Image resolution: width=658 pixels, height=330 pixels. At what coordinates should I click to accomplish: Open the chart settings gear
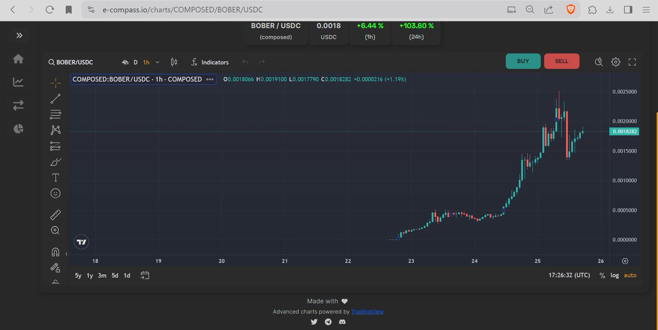(616, 62)
